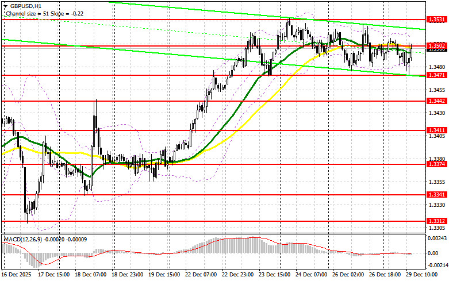Select the 1.3531 red price level label
This screenshot has height=281, width=449.
[x=436, y=20]
